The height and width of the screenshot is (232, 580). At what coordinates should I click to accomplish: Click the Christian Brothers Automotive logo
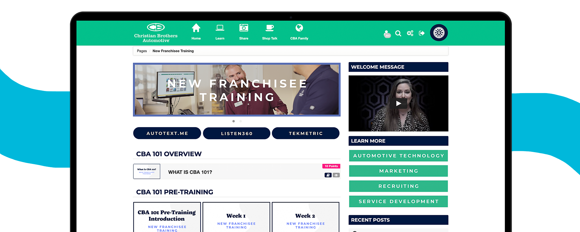click(156, 33)
